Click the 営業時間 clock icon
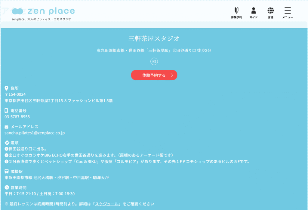This screenshot has height=210, width=308. coord(7,187)
